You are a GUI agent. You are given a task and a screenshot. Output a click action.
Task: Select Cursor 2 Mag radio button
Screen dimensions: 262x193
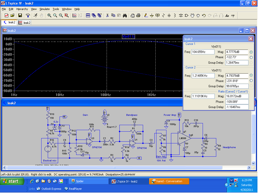[251, 75]
